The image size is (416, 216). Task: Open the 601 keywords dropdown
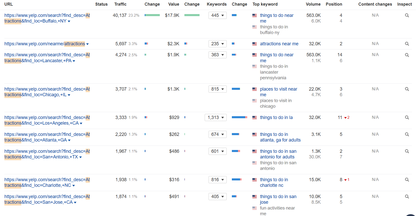coord(217,151)
